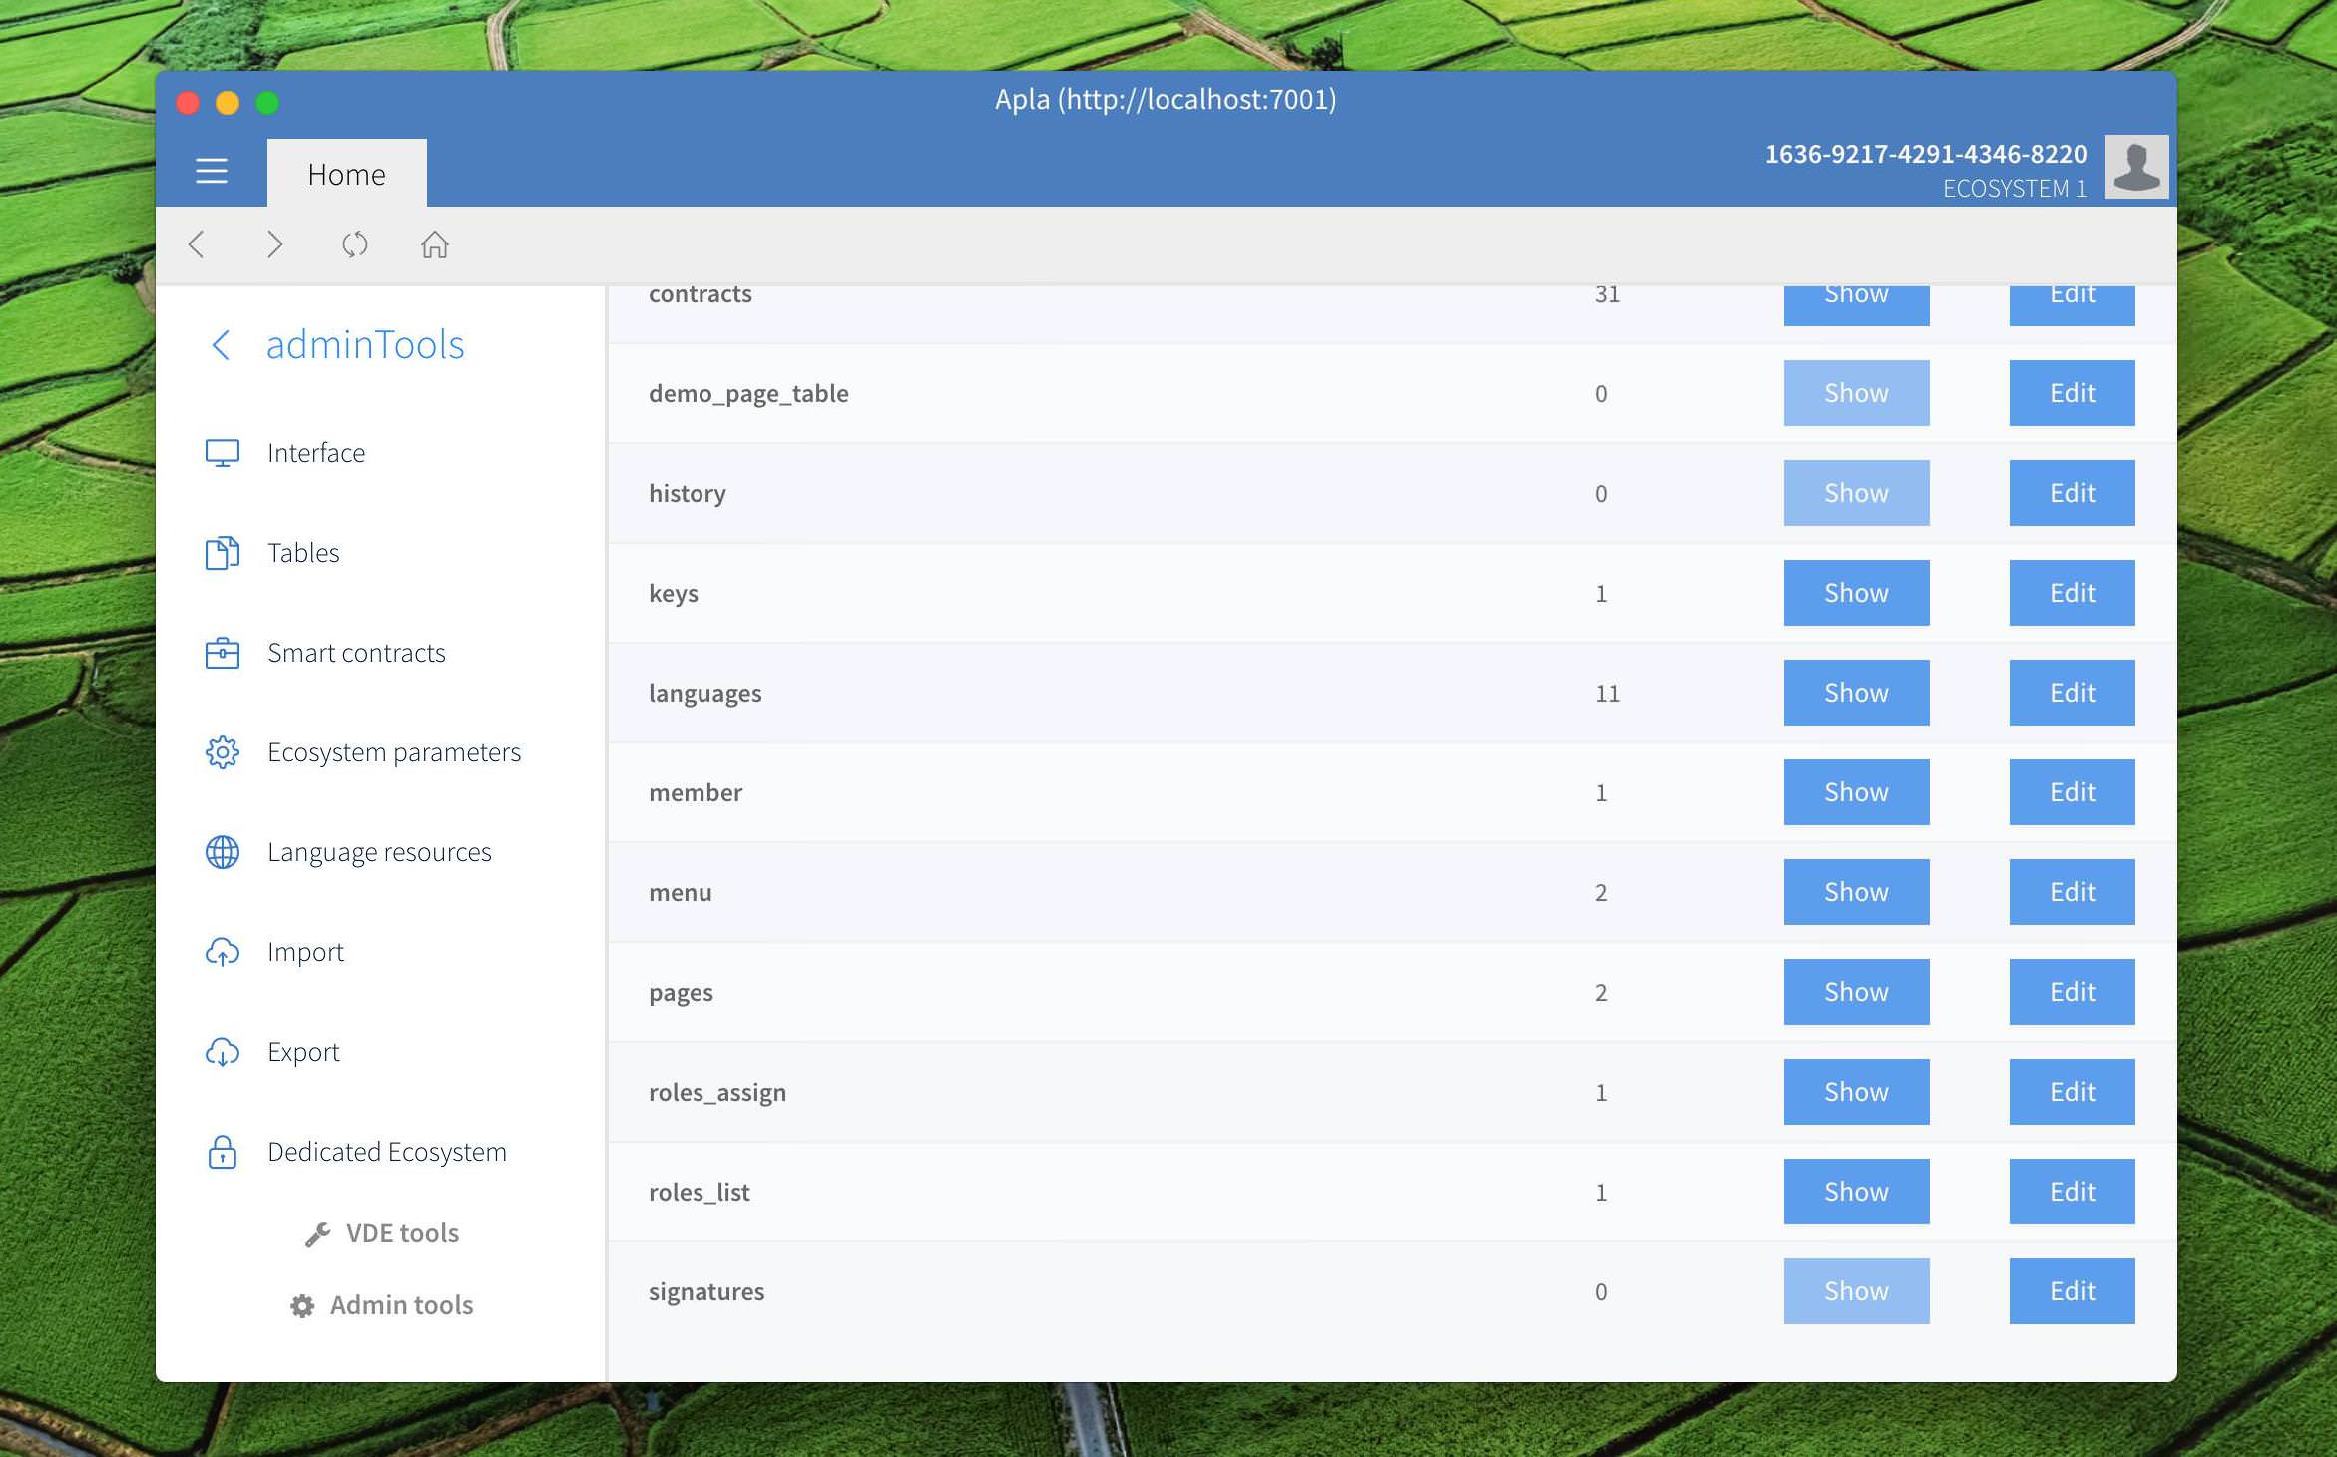Open Tables in sidebar menu
This screenshot has width=2337, height=1457.
(x=303, y=553)
